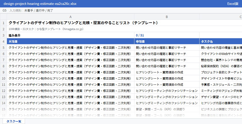Click the formula bar text 入力規則
This screenshot has height=124, width=242.
[15, 11]
